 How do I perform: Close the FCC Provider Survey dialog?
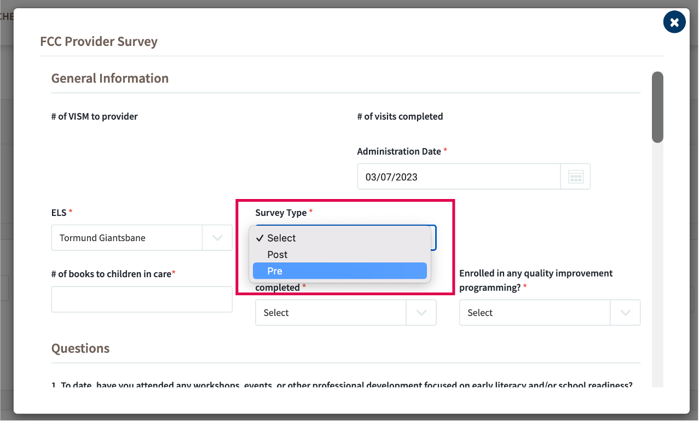[674, 22]
